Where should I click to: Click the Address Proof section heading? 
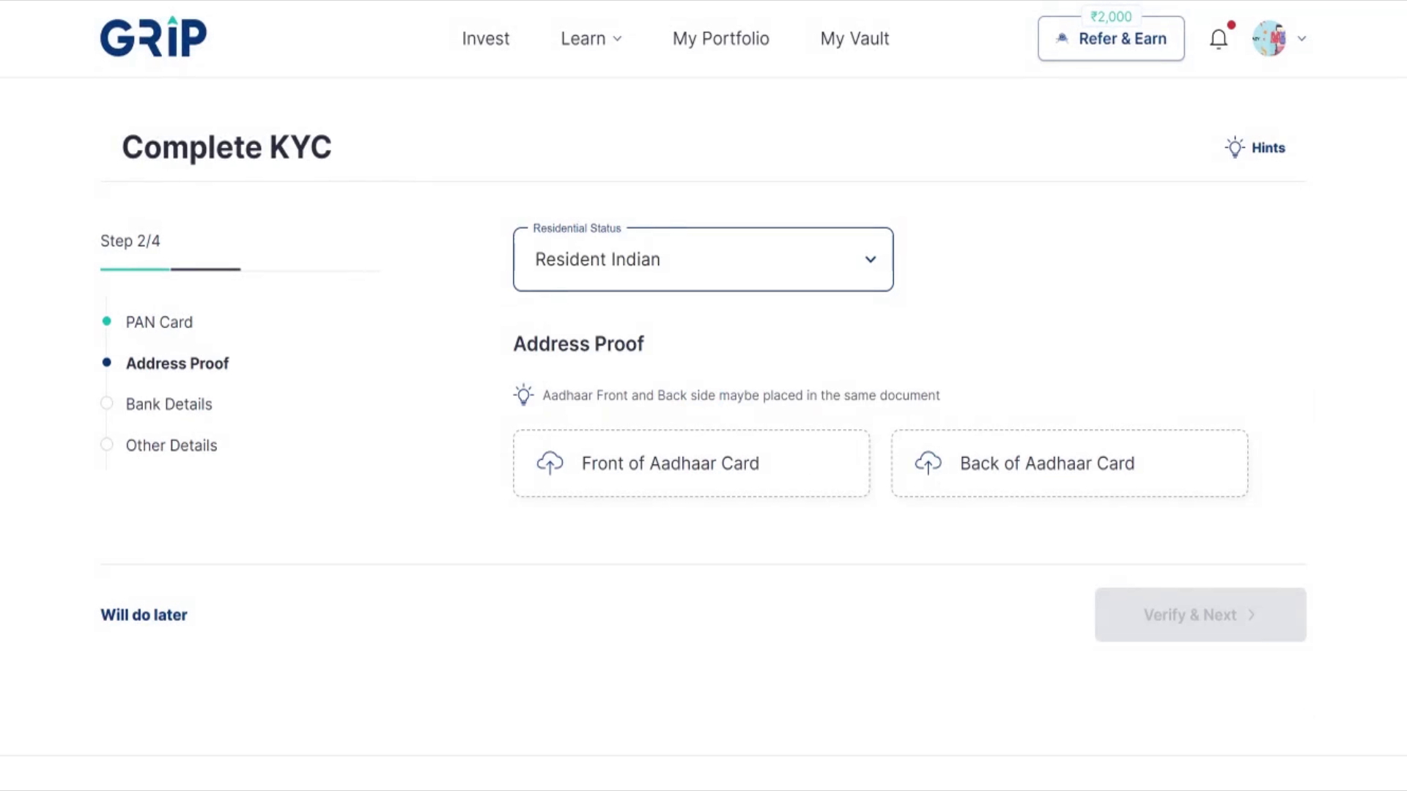click(x=578, y=343)
